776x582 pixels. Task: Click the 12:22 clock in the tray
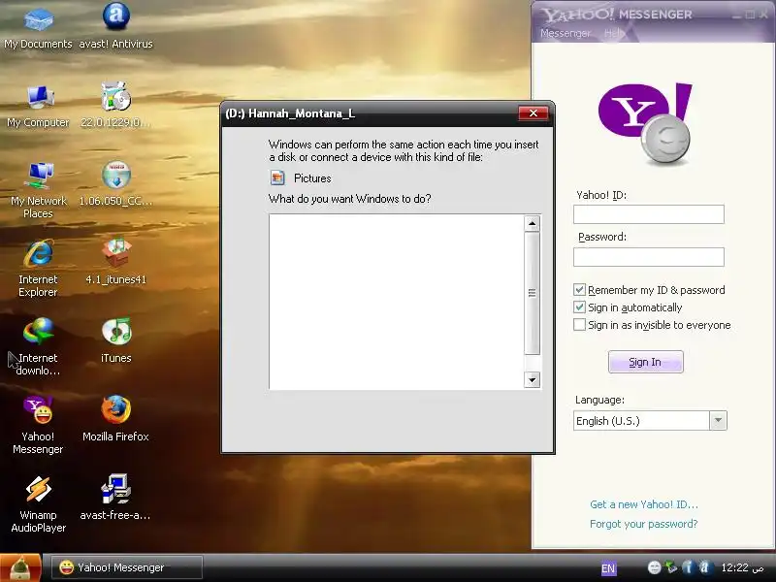(742, 567)
